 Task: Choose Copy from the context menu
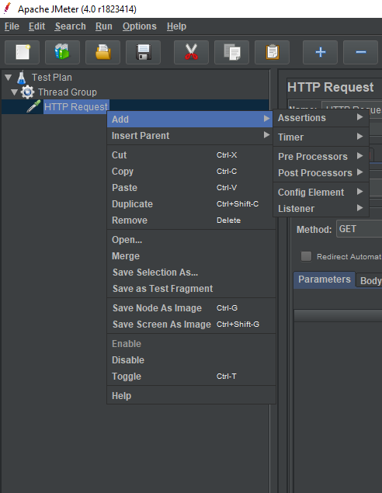(192, 172)
